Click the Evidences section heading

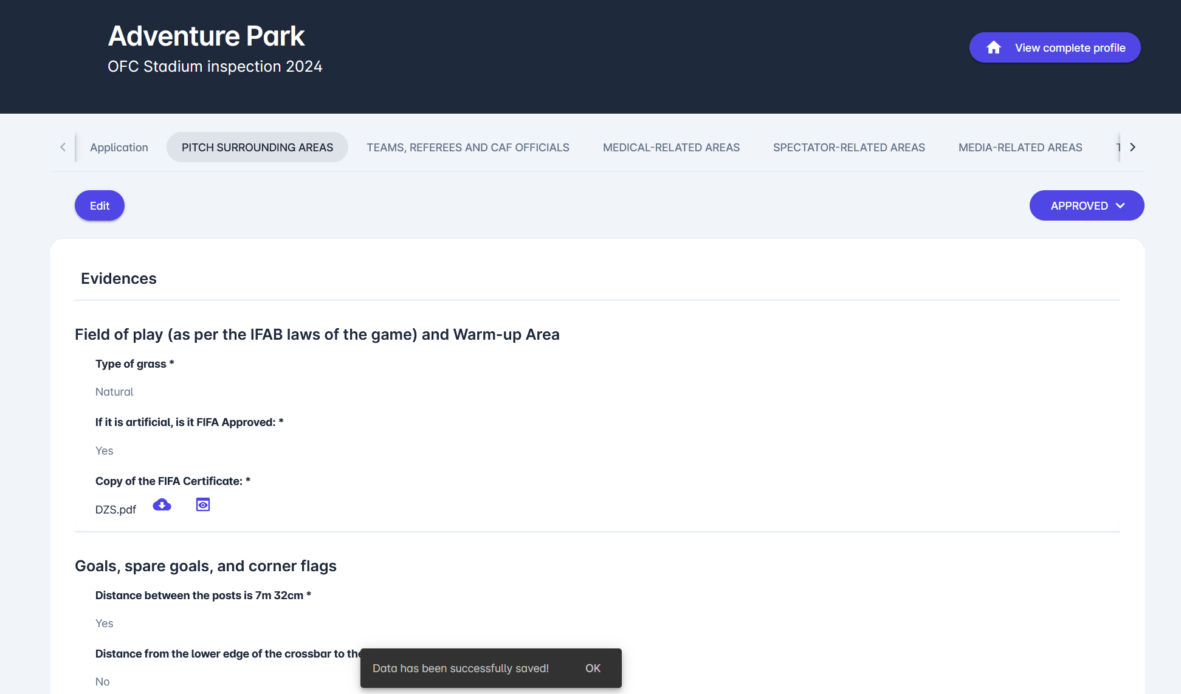119,279
